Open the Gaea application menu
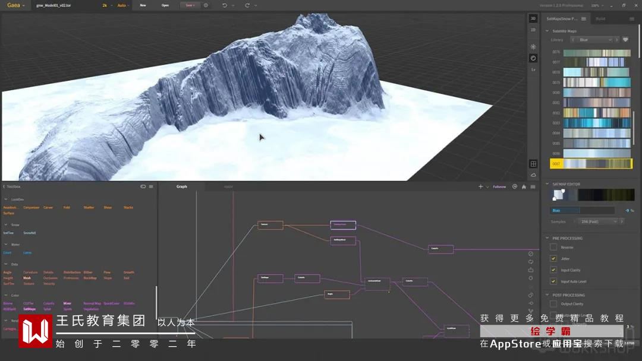The image size is (642, 361). (x=15, y=5)
